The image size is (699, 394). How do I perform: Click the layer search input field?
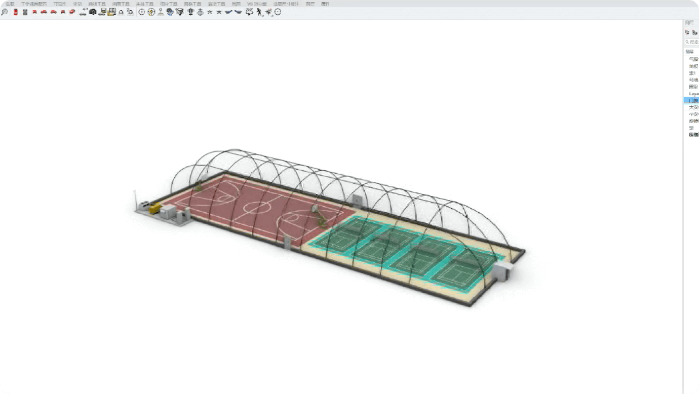tap(691, 42)
